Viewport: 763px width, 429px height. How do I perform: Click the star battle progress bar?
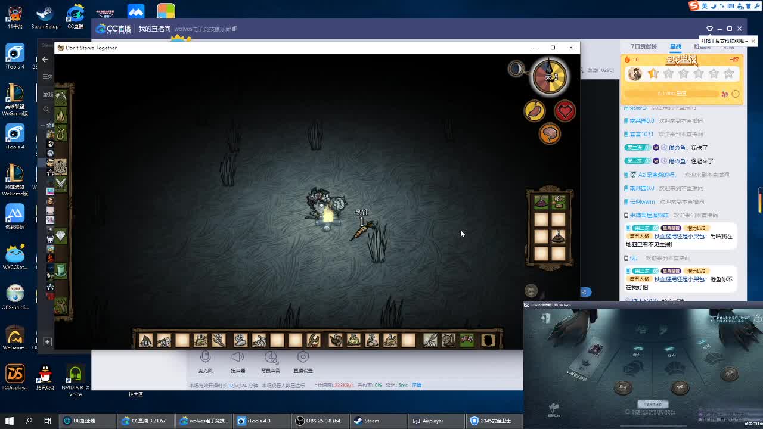(x=672, y=94)
